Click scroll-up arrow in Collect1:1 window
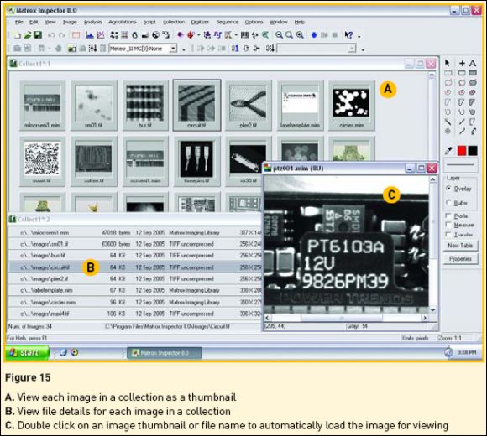Screen dimensions: 487x436 432,75
